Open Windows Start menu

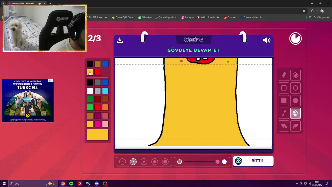click(x=4, y=184)
